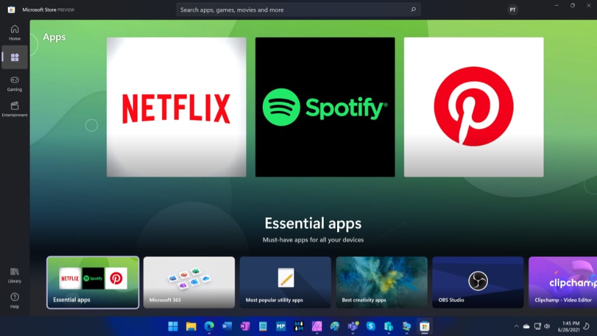Select Most popular utility apps card

pos(285,282)
